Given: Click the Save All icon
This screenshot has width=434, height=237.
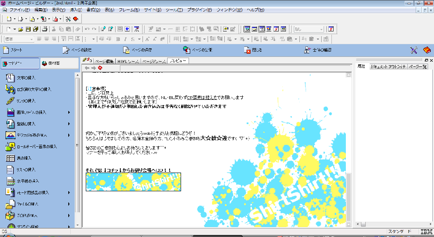Looking at the screenshot, I should pos(35,29).
